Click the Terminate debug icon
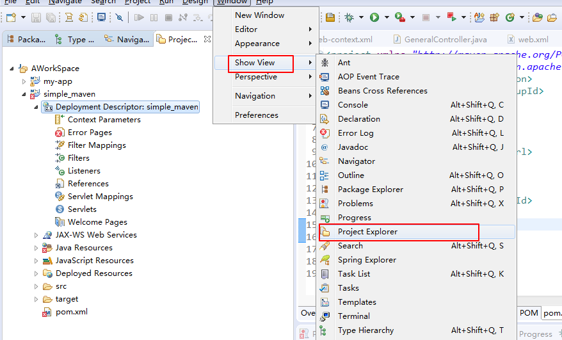The image size is (562, 340). coord(168,17)
